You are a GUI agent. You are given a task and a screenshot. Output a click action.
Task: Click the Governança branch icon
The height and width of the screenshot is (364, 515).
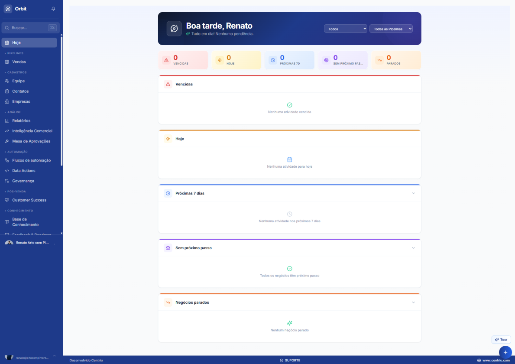tap(7, 181)
